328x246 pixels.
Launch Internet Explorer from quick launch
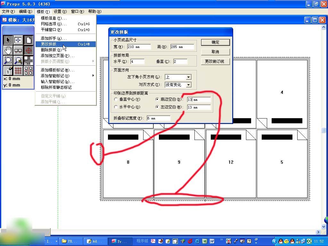tap(197, 241)
